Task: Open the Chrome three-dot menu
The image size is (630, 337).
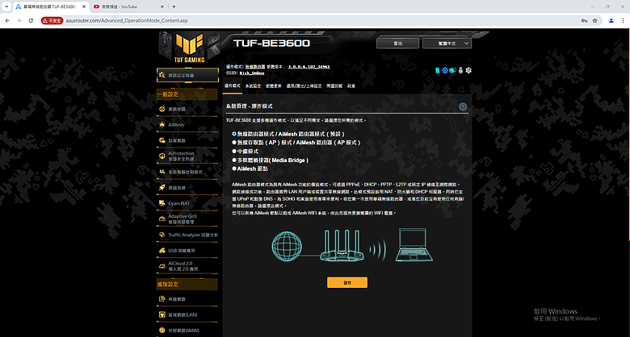Action: click(x=624, y=20)
